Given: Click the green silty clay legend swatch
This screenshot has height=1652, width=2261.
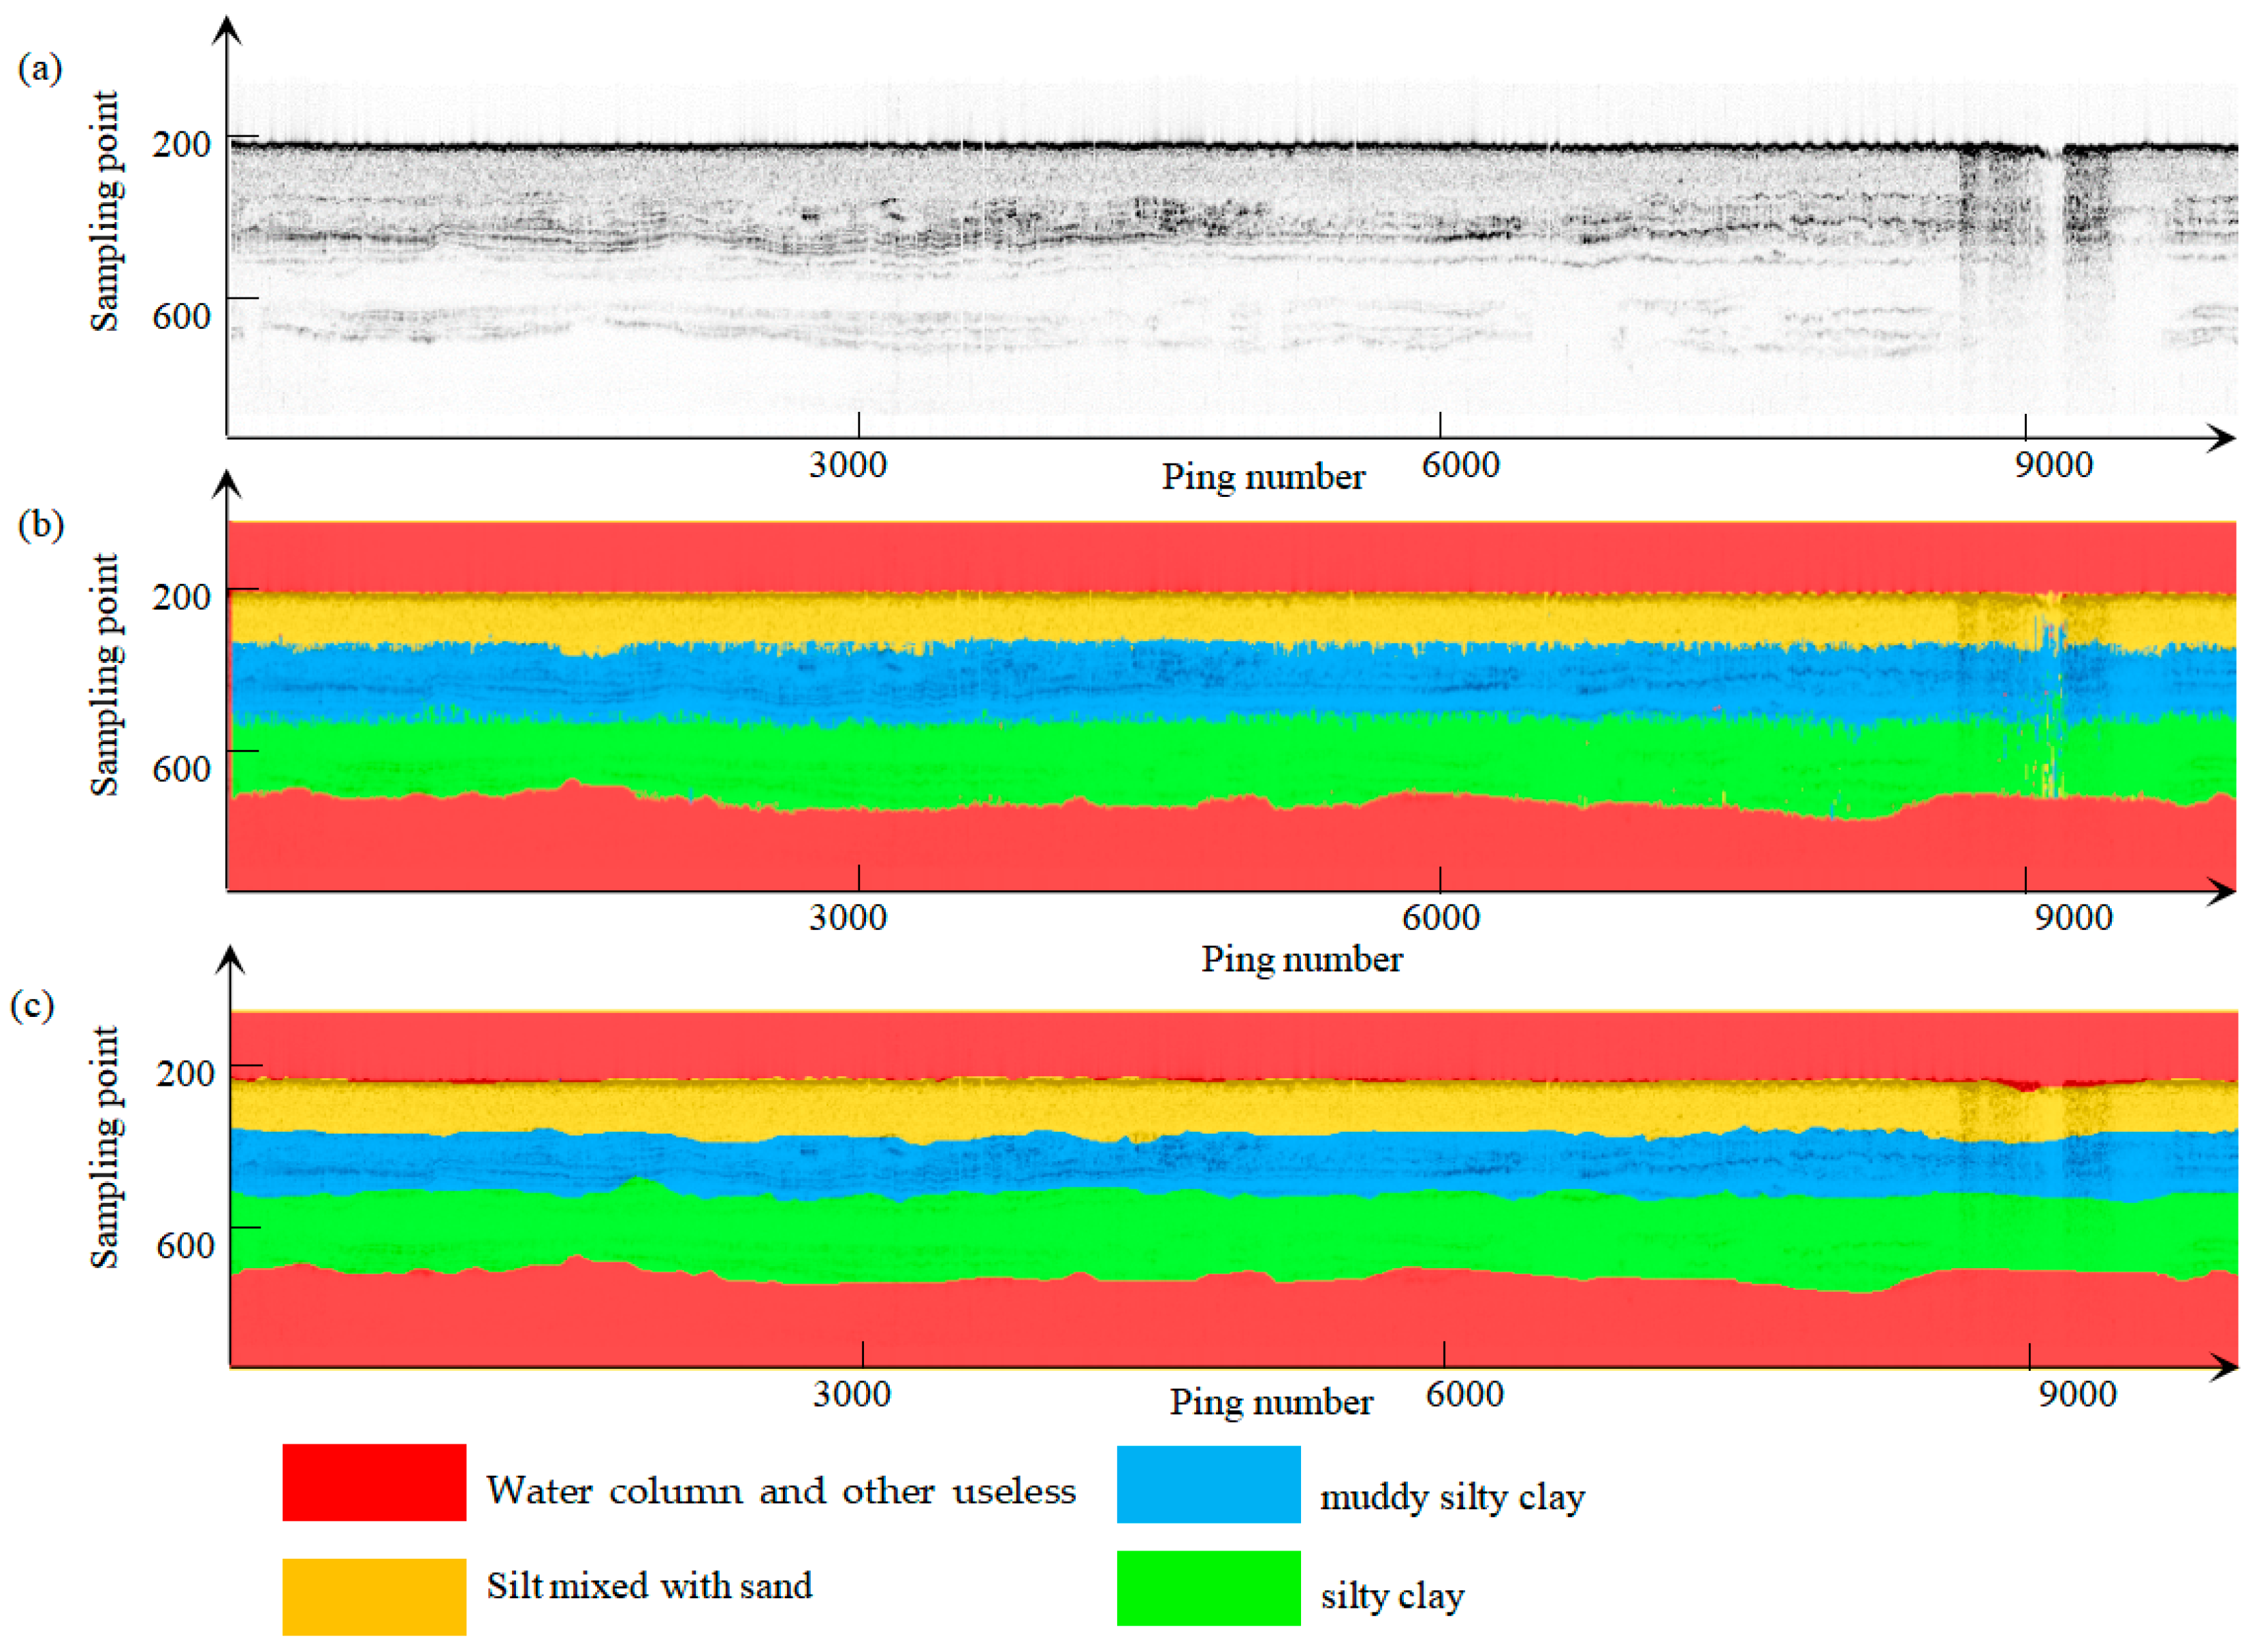Looking at the screenshot, I should (1208, 1588).
